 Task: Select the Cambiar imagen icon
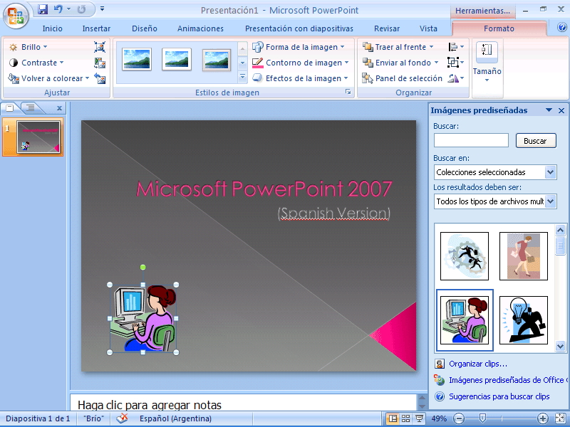click(x=100, y=63)
